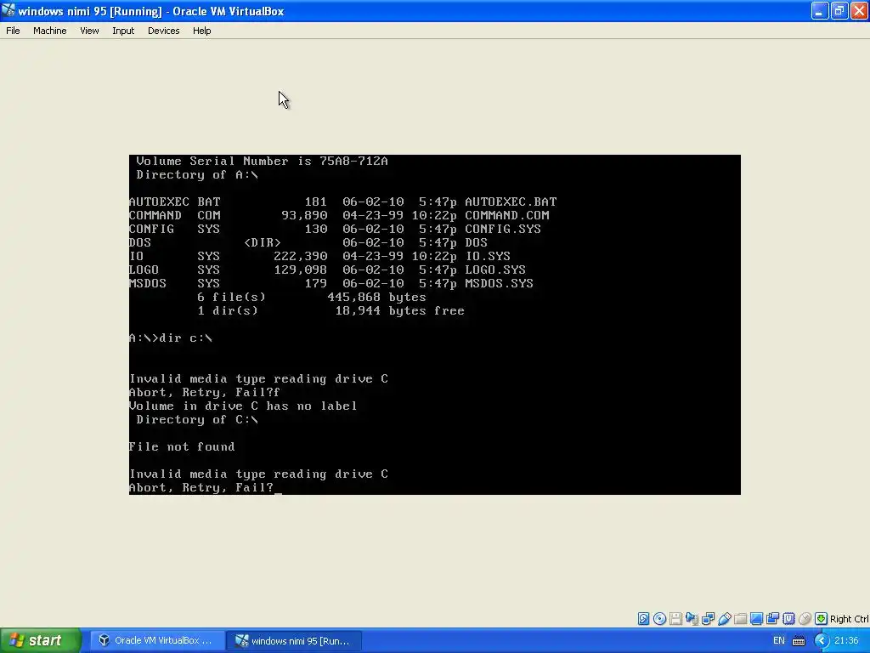The height and width of the screenshot is (653, 870).
Task: Click the green-arrow keyboard capture icon
Action: pyautogui.click(x=822, y=619)
